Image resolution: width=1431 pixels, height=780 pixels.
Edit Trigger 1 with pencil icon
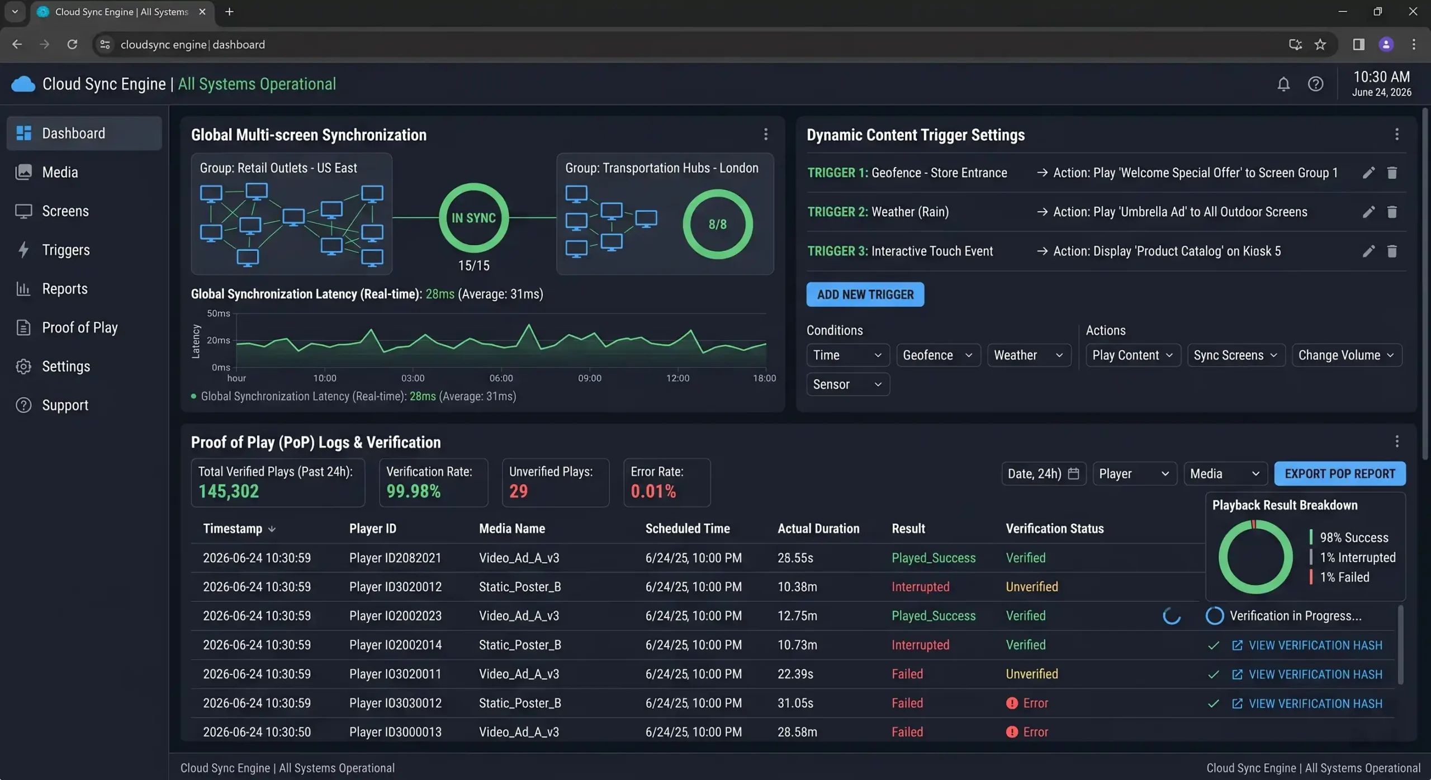[1368, 173]
